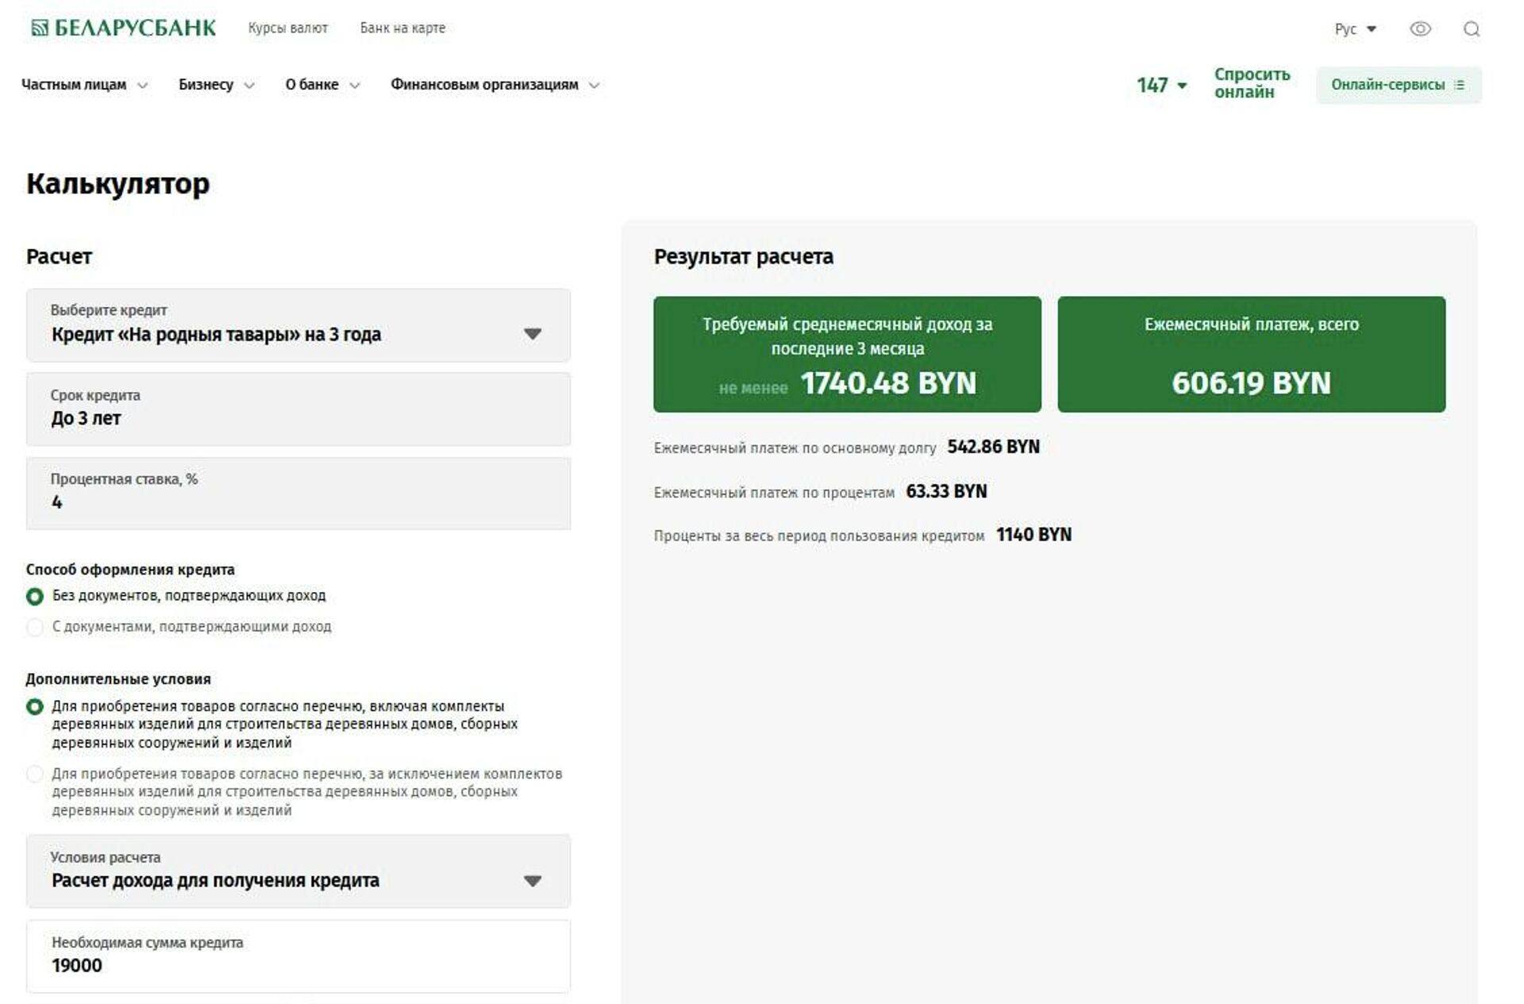This screenshot has width=1524, height=1004.
Task: Open the 'Кредит На родныя тавары' credit selector
Action: coord(216,334)
